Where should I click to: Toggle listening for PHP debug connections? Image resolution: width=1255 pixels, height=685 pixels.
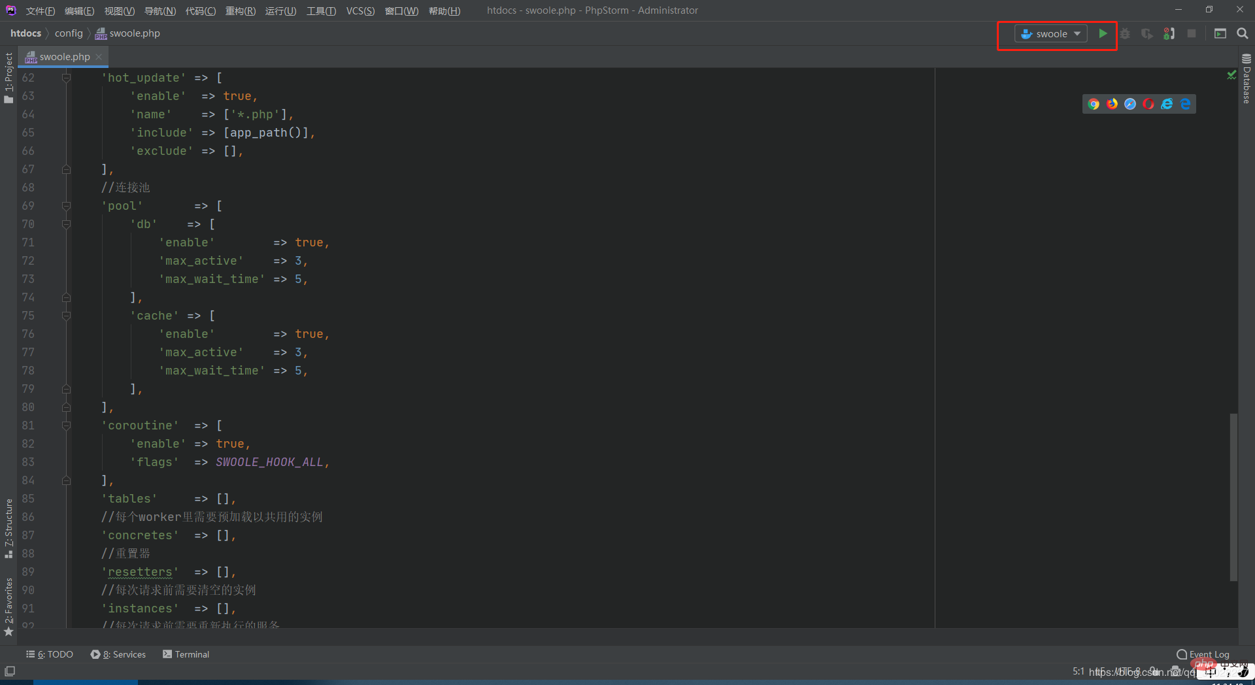point(1169,33)
